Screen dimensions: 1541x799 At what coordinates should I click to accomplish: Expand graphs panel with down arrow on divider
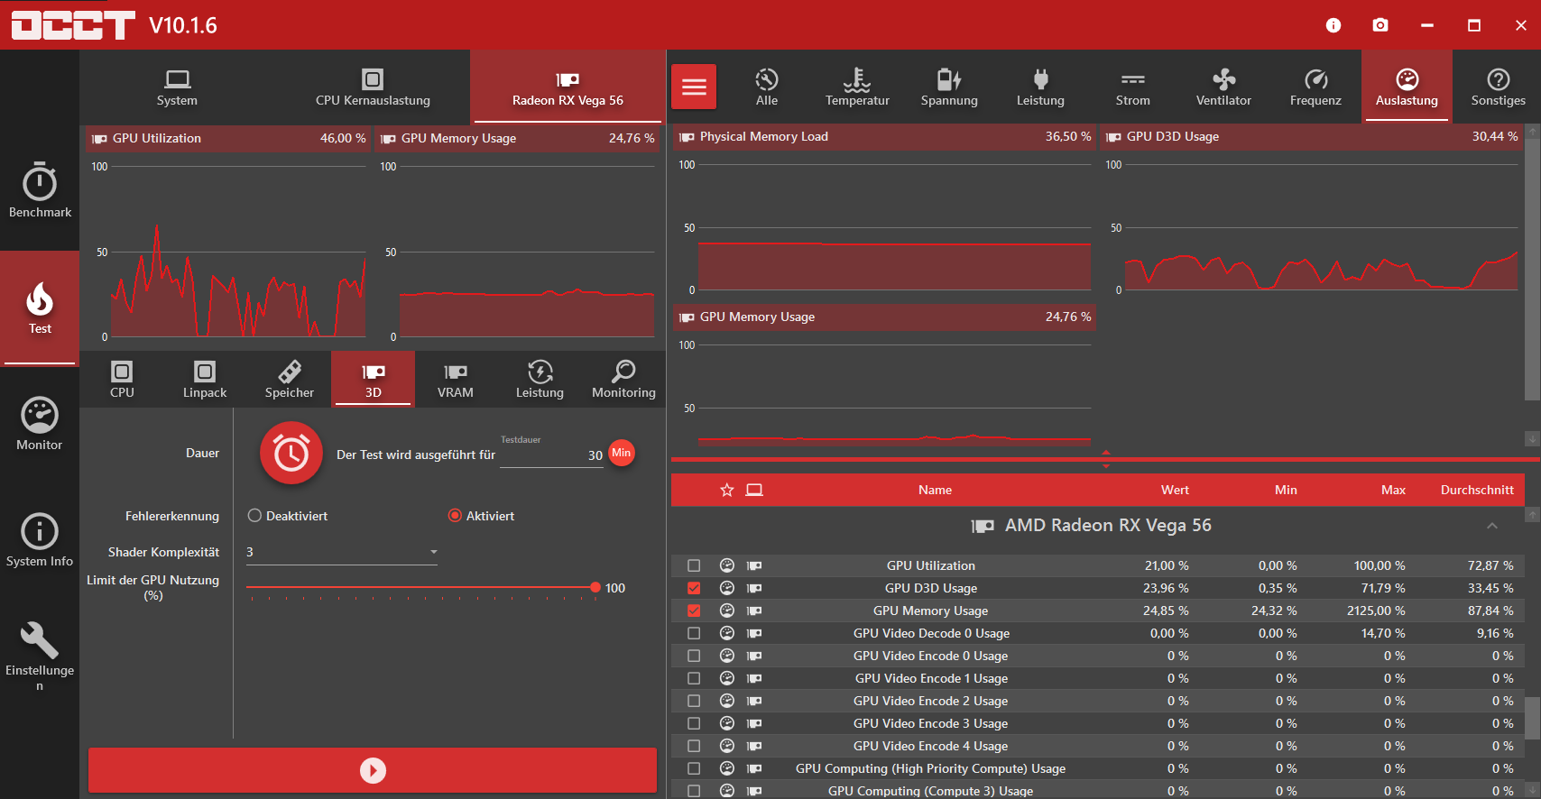1106,466
